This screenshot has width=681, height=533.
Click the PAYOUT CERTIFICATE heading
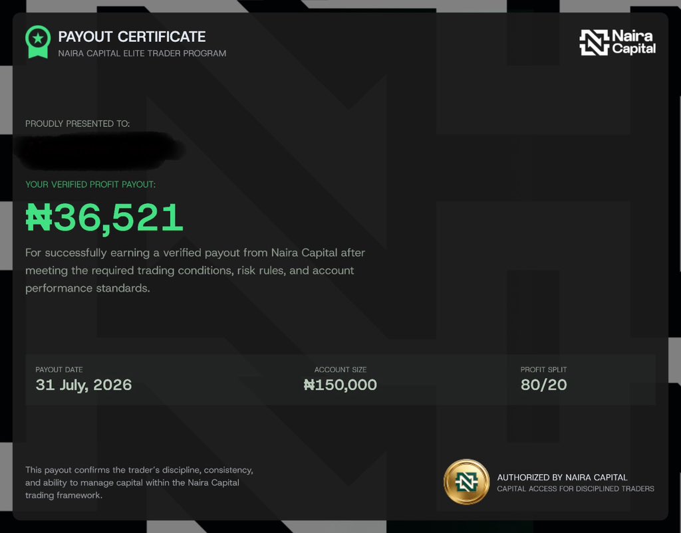point(132,37)
